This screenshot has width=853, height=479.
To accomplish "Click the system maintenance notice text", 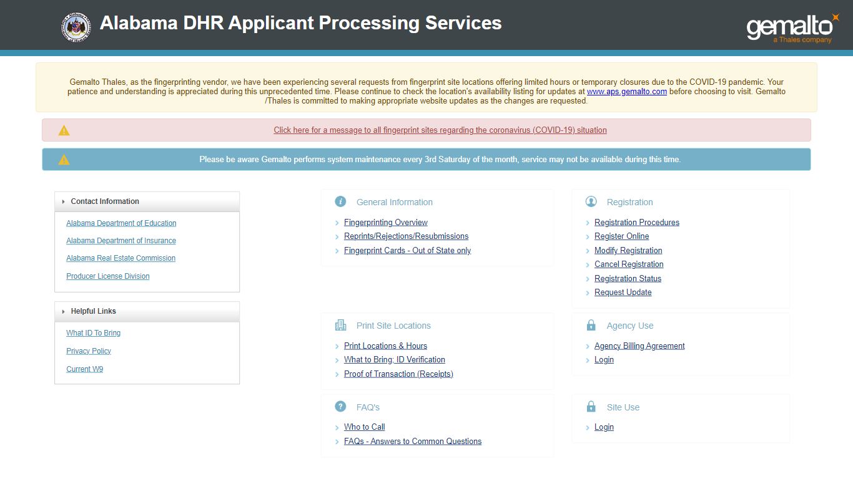I will [x=440, y=160].
